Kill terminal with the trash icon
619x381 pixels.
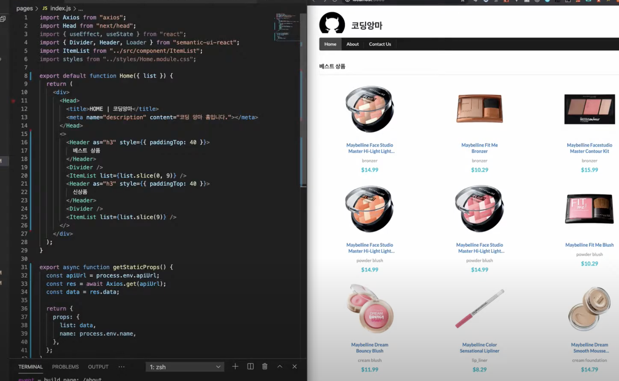[x=265, y=366]
